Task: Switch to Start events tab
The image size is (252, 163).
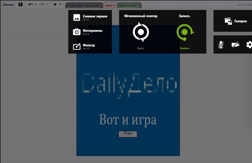Action: tap(128, 5)
